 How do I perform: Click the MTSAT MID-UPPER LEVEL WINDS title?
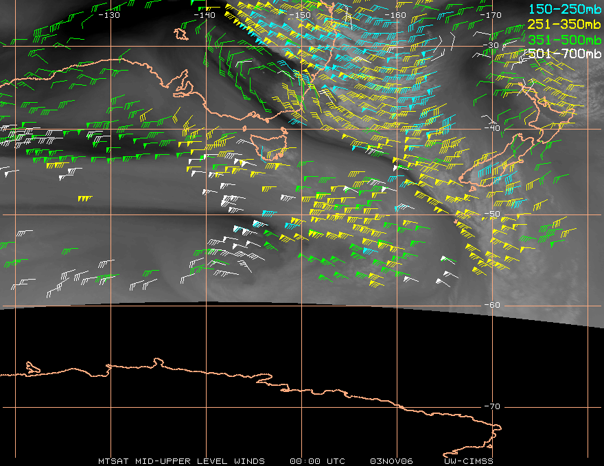click(x=181, y=461)
